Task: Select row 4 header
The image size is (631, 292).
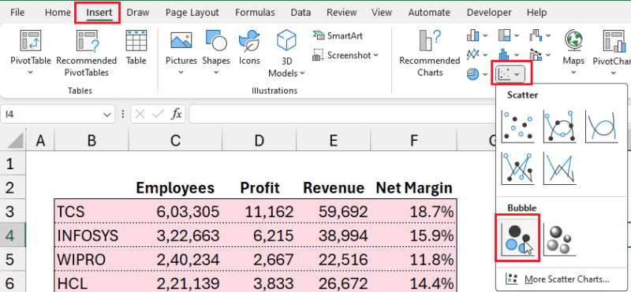Action: point(13,235)
